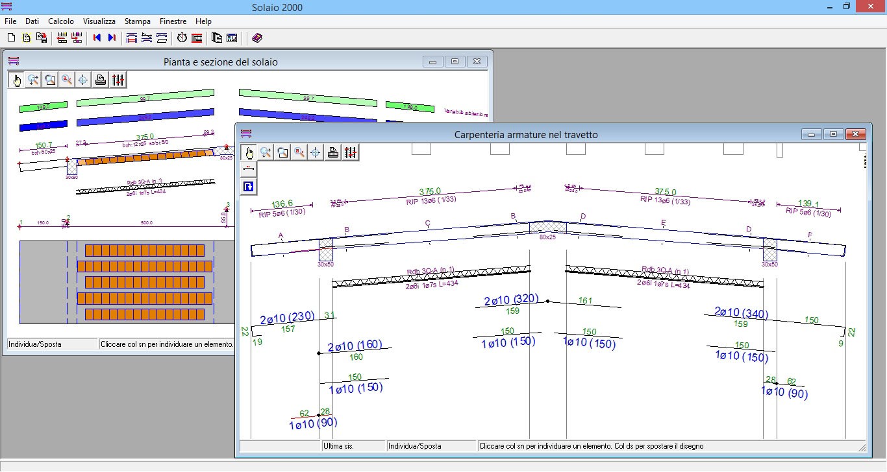
Task: Click the blue turn-arrow icon in Carpenteria window
Action: [x=249, y=187]
